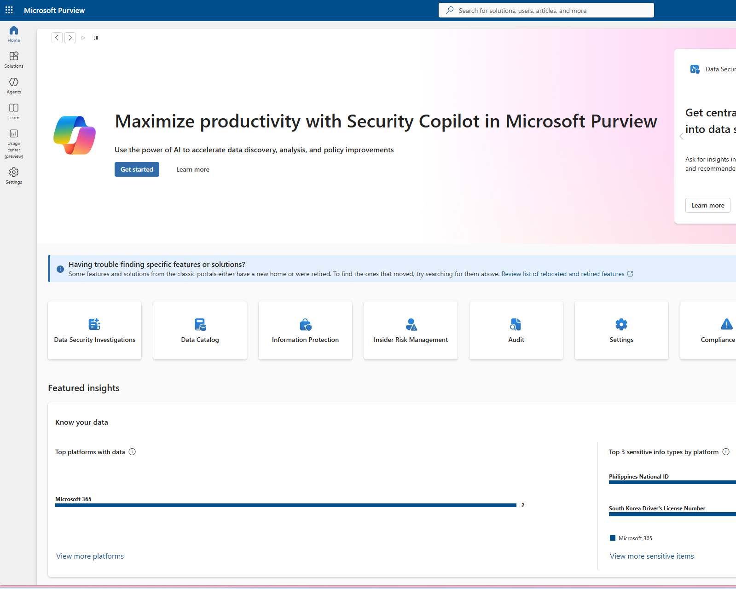
Task: Click the small left chevron on side card
Action: (681, 136)
